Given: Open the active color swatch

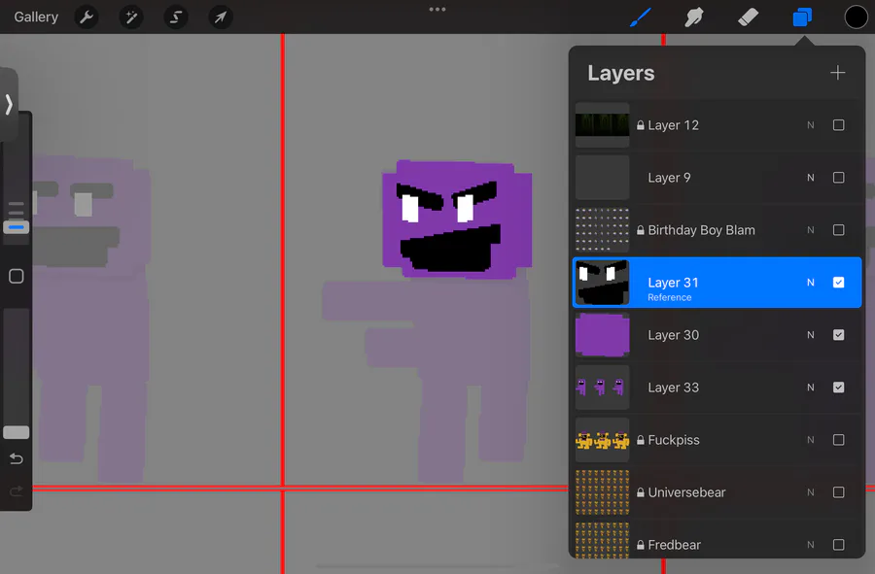Looking at the screenshot, I should pyautogui.click(x=856, y=17).
